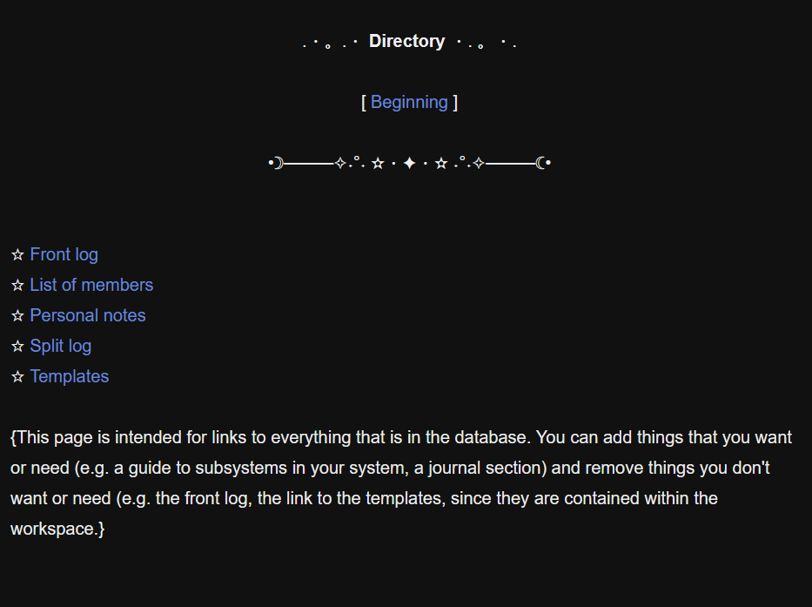Click the outlined star left of divider center

378,163
